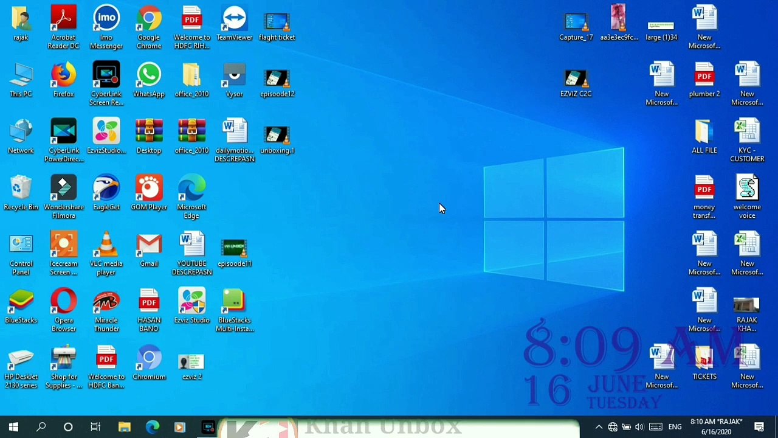
Task: Open the notification Action Center
Action: [x=759, y=427]
